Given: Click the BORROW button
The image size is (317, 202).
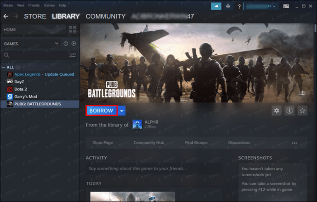Looking at the screenshot, I should click(101, 111).
